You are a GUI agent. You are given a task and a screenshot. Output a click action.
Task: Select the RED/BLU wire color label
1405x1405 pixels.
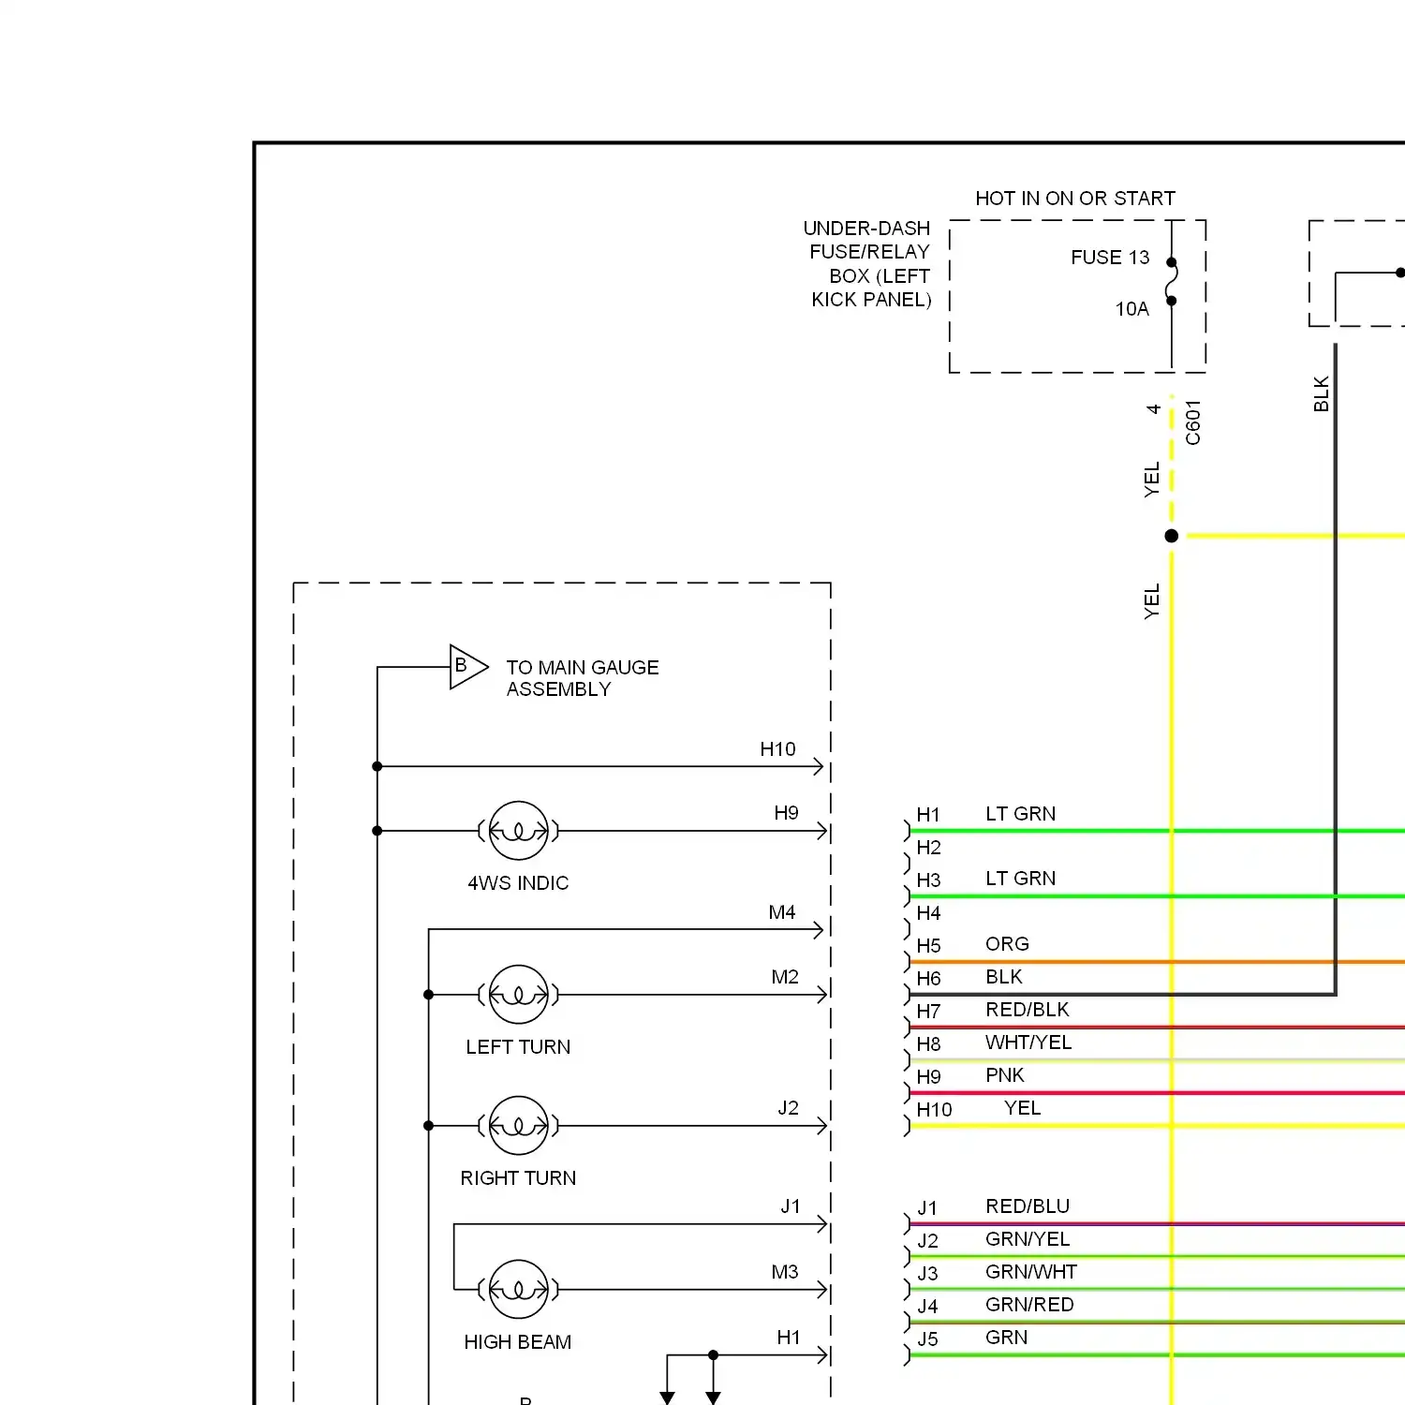click(1028, 1206)
